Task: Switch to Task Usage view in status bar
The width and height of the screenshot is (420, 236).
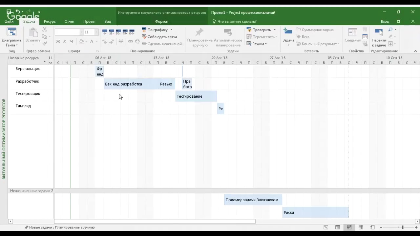Action: tap(338, 227)
